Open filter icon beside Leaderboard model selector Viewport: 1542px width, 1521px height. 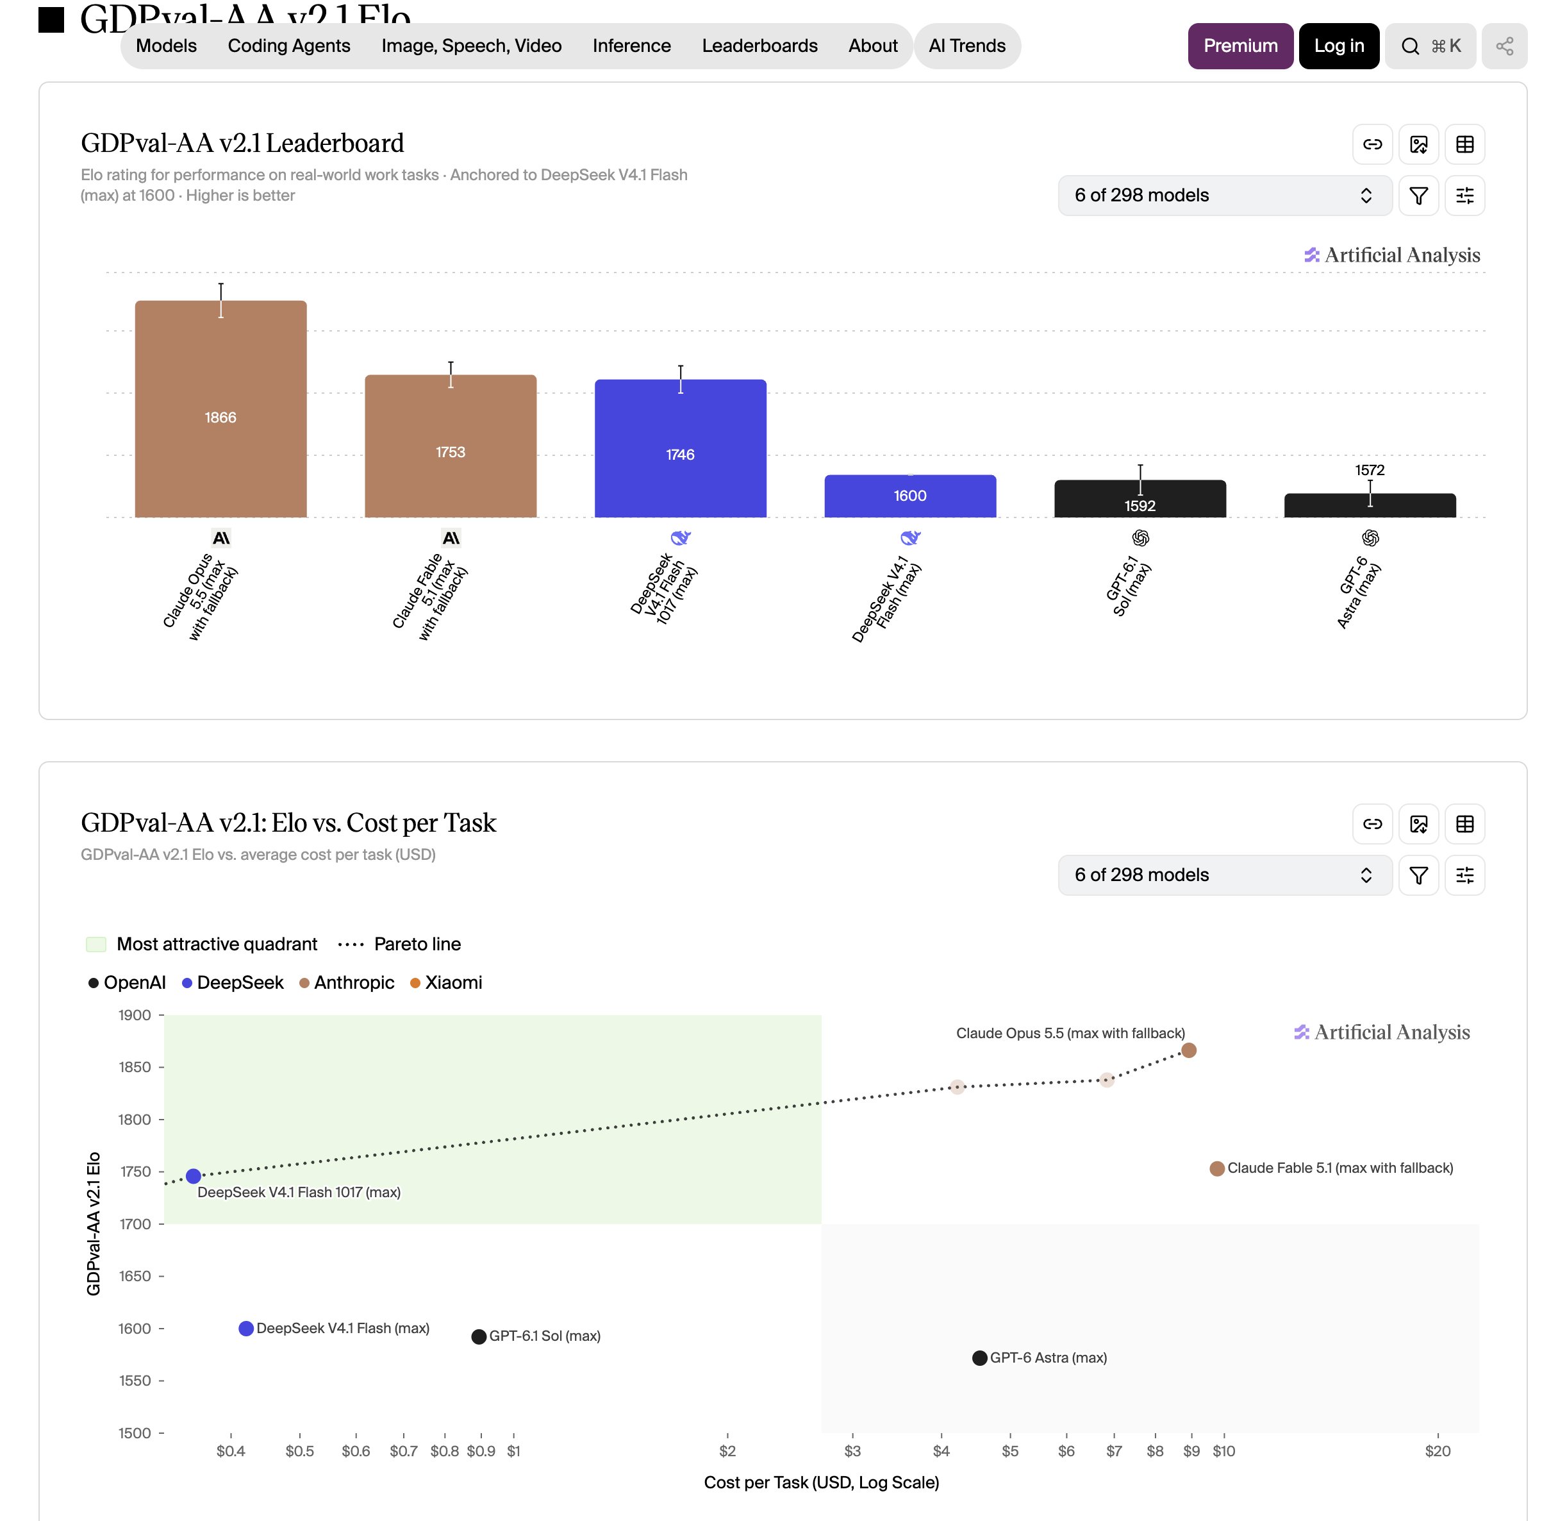[x=1418, y=196]
